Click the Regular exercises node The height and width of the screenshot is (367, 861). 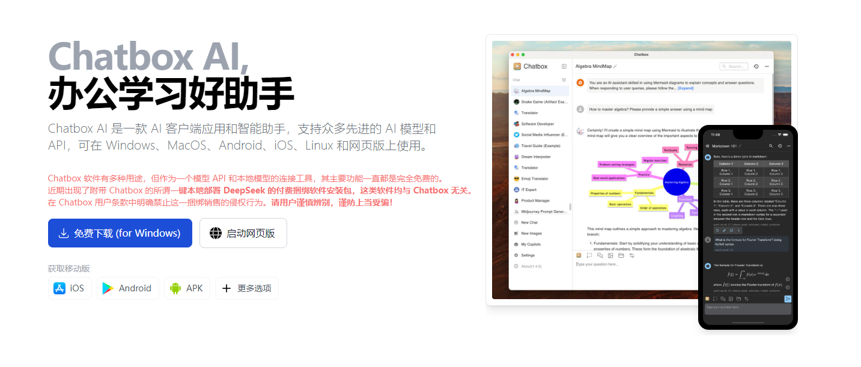tap(654, 160)
